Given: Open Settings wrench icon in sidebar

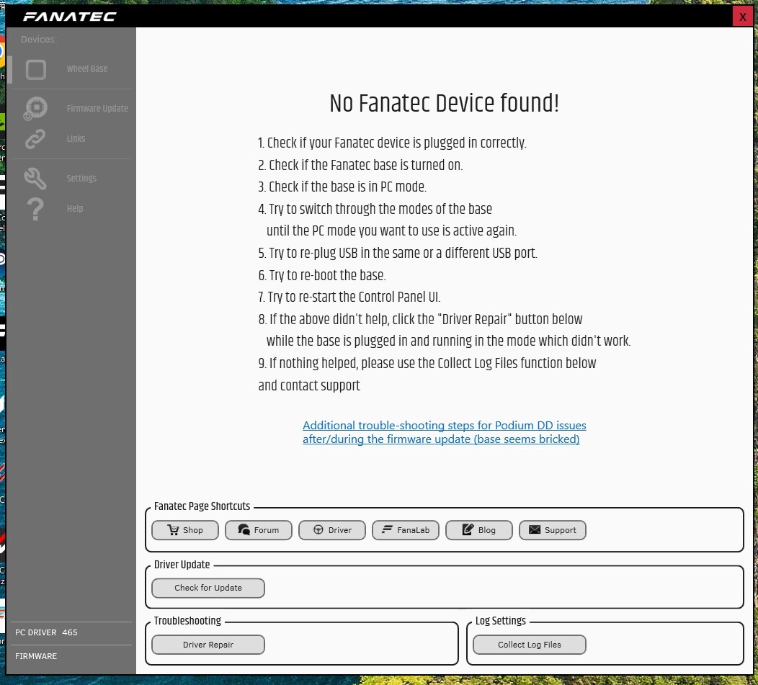Looking at the screenshot, I should click(35, 179).
